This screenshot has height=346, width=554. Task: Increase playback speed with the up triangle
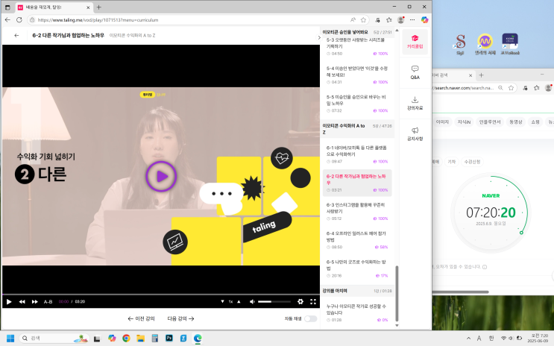[239, 301]
